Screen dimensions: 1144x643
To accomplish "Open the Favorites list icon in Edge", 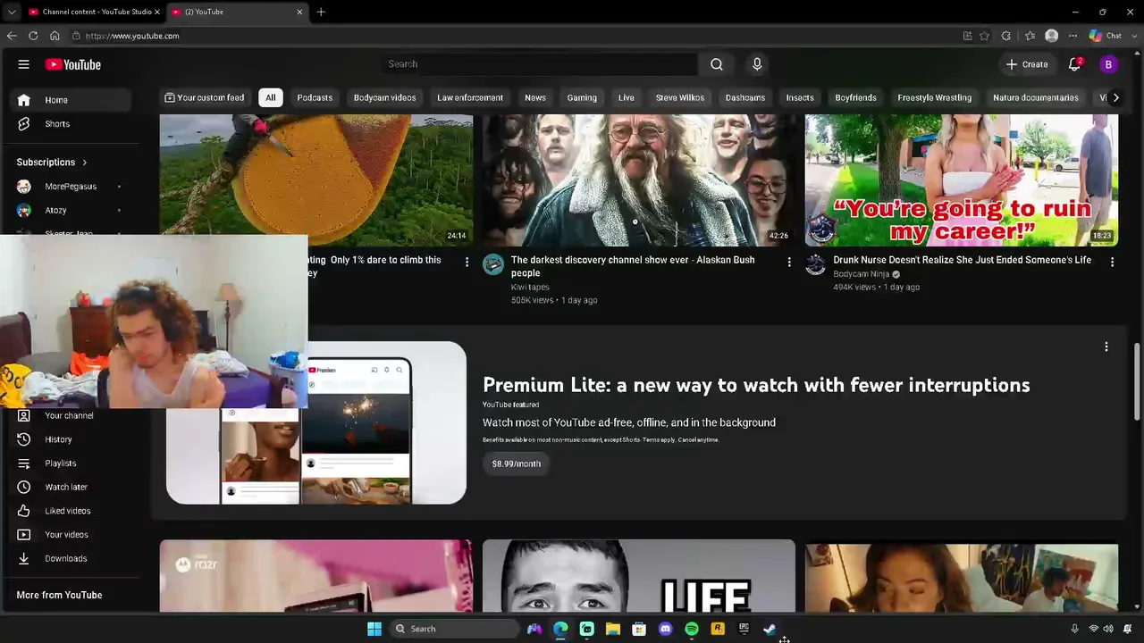I will pyautogui.click(x=1030, y=36).
